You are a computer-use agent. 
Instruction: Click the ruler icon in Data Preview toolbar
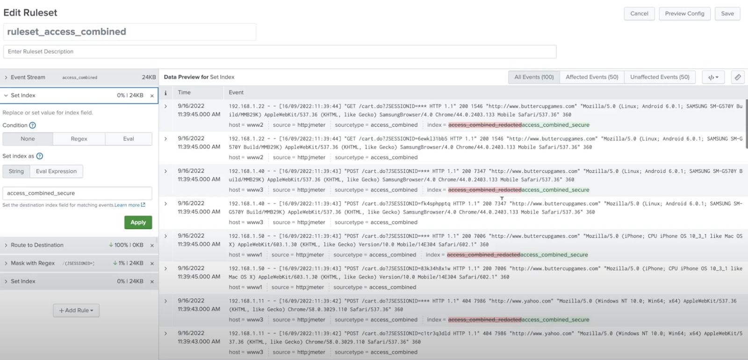[737, 77]
